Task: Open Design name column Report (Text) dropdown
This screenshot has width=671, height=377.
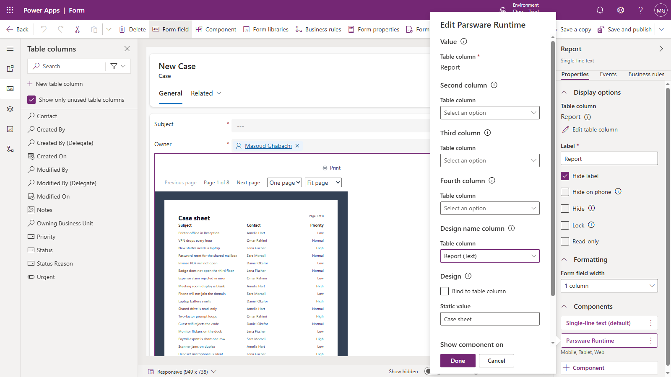Action: coord(490,256)
